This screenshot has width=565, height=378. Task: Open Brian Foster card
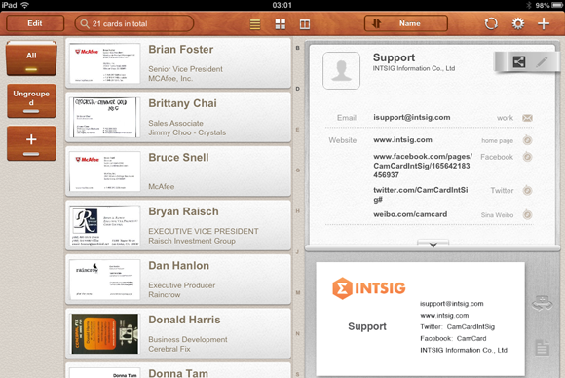(178, 63)
